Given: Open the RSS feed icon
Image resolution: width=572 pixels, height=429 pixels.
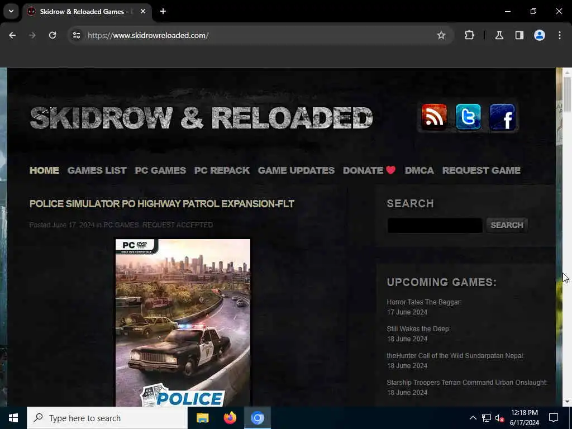Looking at the screenshot, I should tap(433, 117).
